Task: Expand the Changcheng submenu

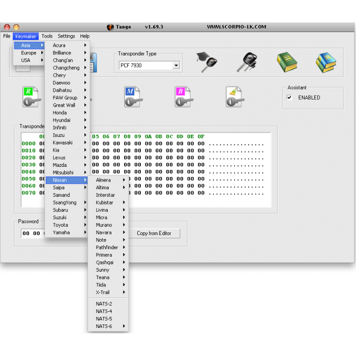Action: tap(68, 68)
